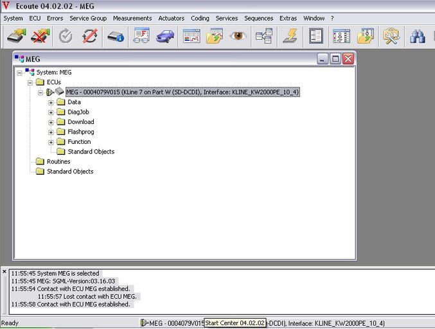This screenshot has height=329, width=435.
Task: Click the disconnect ECU icon with red X
Action: 40,36
